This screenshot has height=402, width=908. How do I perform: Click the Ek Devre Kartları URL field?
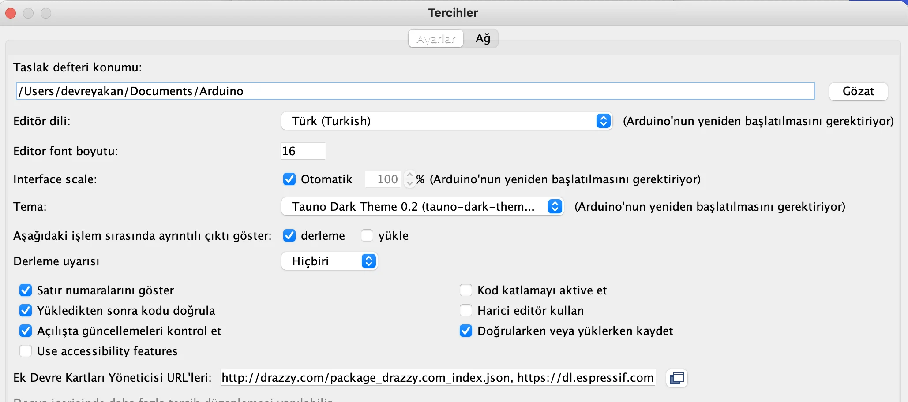click(x=437, y=378)
